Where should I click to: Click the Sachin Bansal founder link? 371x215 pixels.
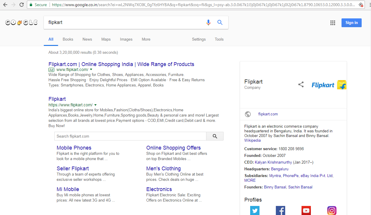[x=300, y=187]
